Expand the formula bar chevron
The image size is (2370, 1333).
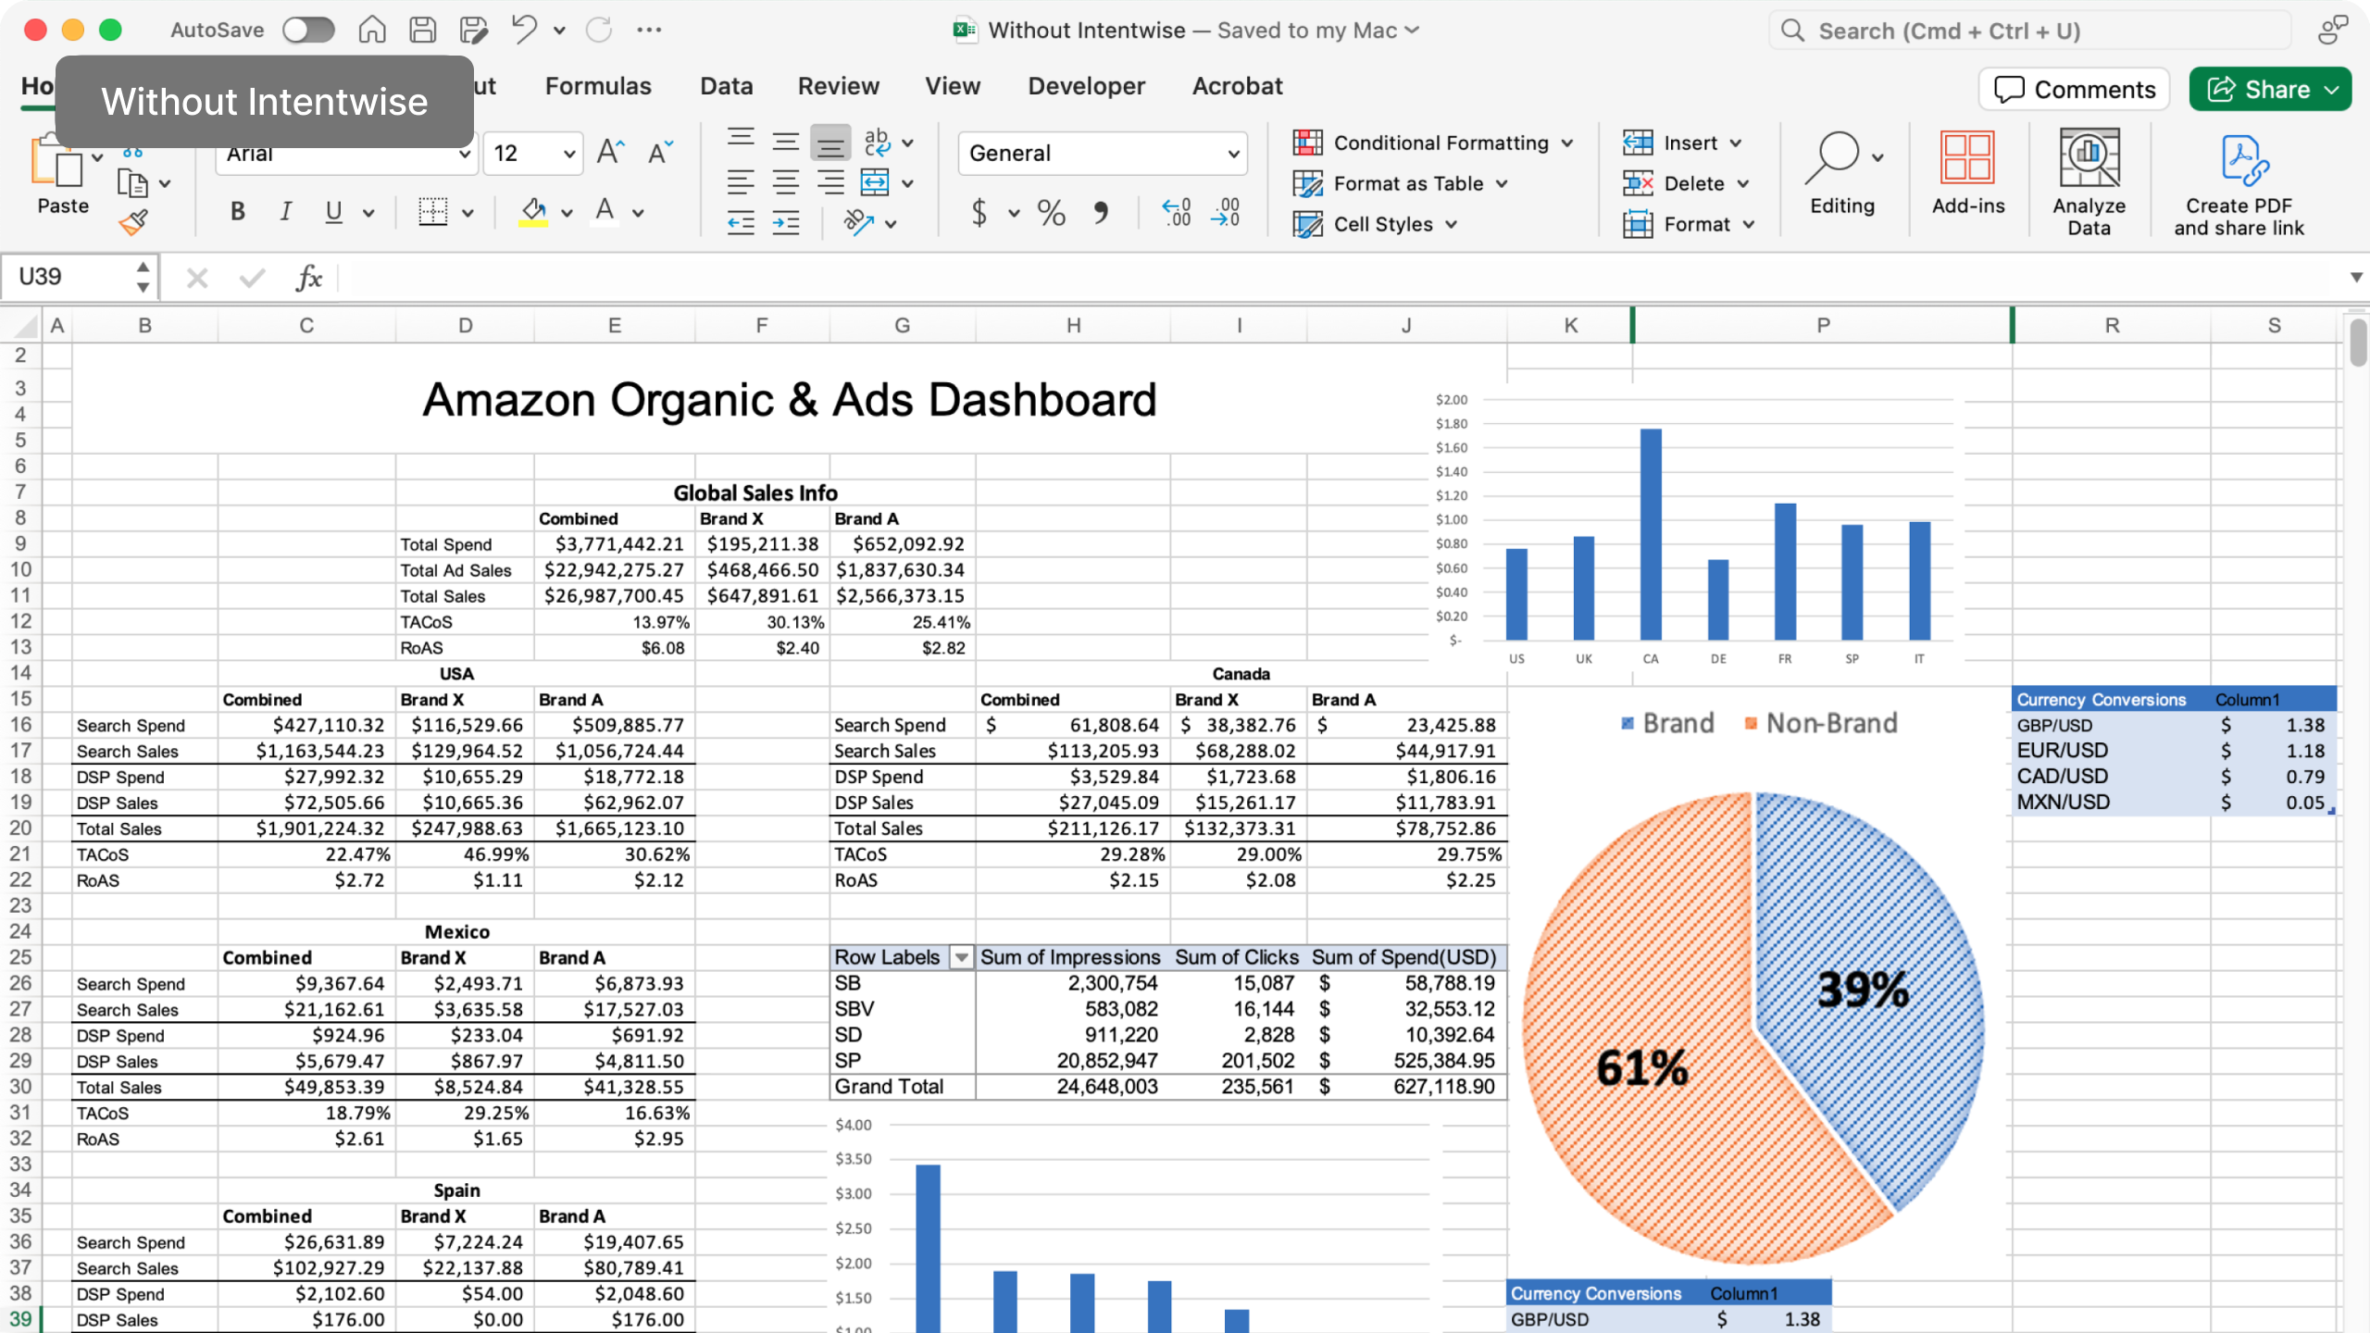[2355, 277]
